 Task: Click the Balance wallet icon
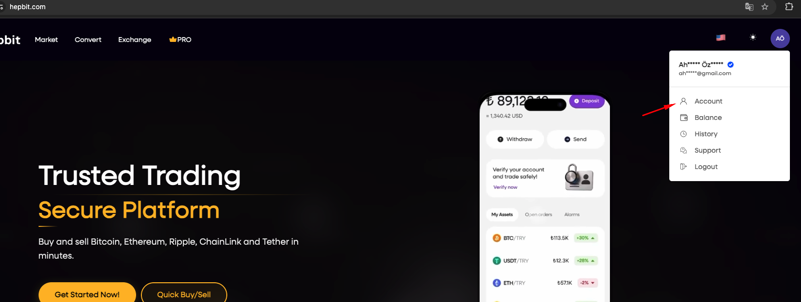click(x=683, y=118)
